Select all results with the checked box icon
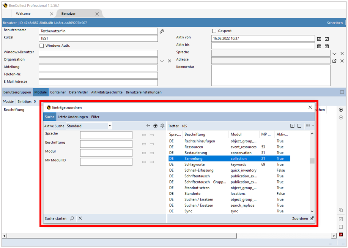The image size is (348, 248). point(292,126)
